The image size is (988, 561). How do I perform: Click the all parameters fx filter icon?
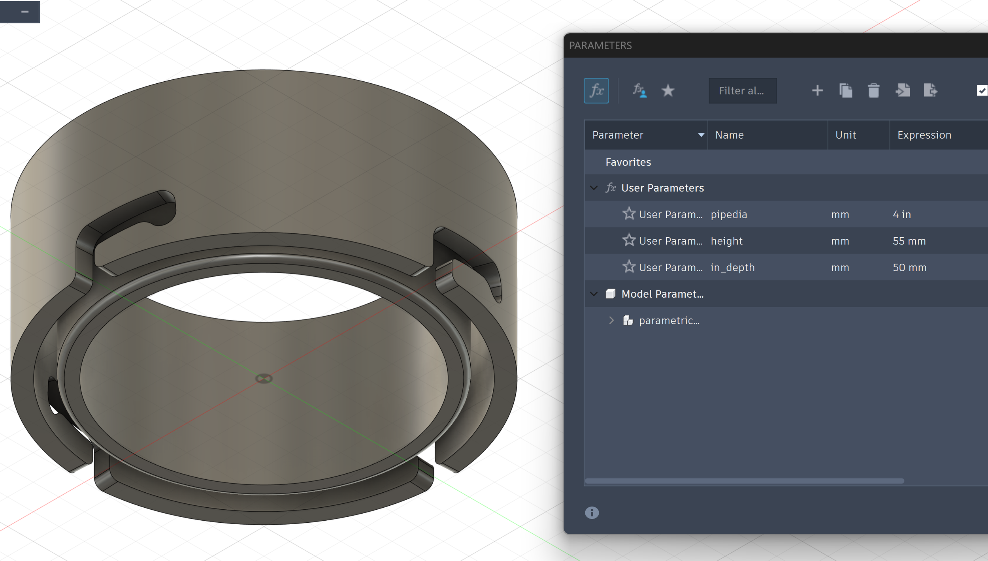coord(596,91)
